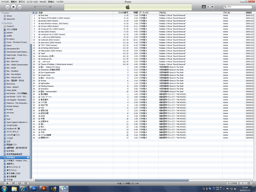Open the TM NETWORK playlist
Viewport: 256px width, 192px height.
tap(12, 125)
